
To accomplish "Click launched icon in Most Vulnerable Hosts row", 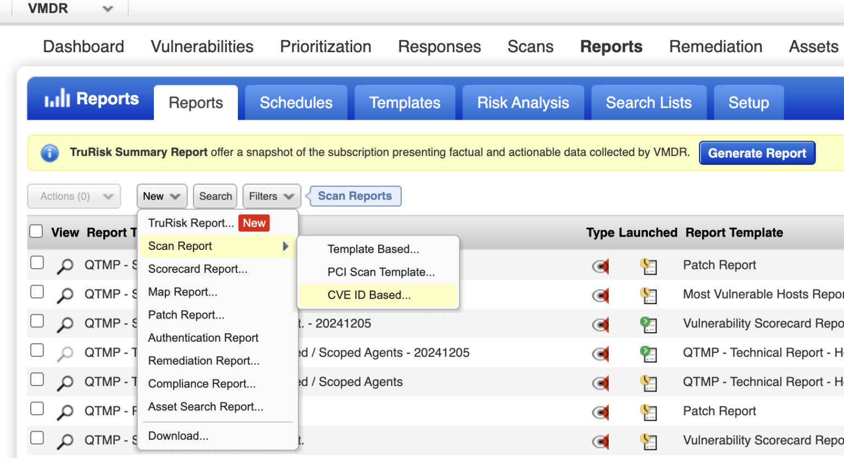I will pos(648,295).
